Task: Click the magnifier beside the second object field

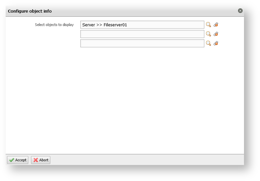Action: coord(208,34)
